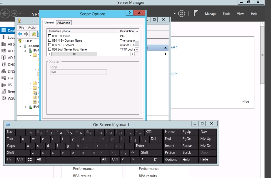Click the vertical scrollbar thumb in the options list
Viewport: 271px width, 178px height.
pos(137,43)
